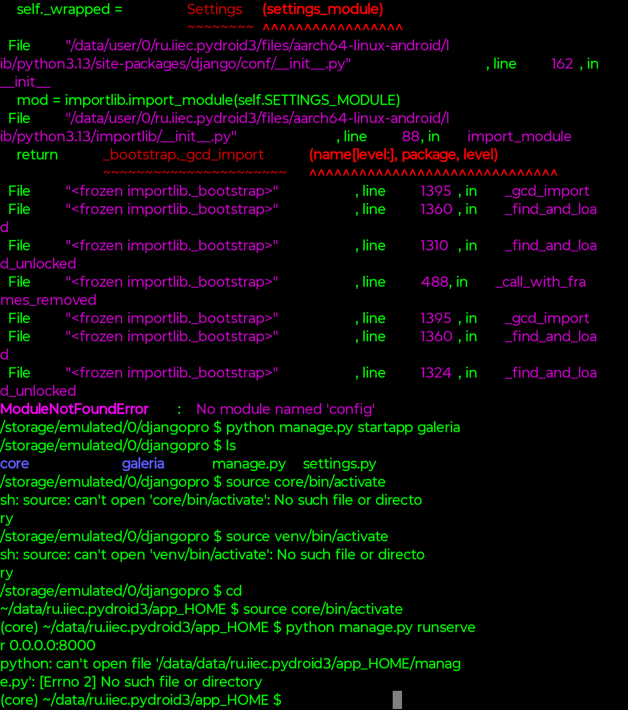Viewport: 628px width, 710px height.
Task: Click the "source venv/bin/activate" command
Action: pos(307,537)
